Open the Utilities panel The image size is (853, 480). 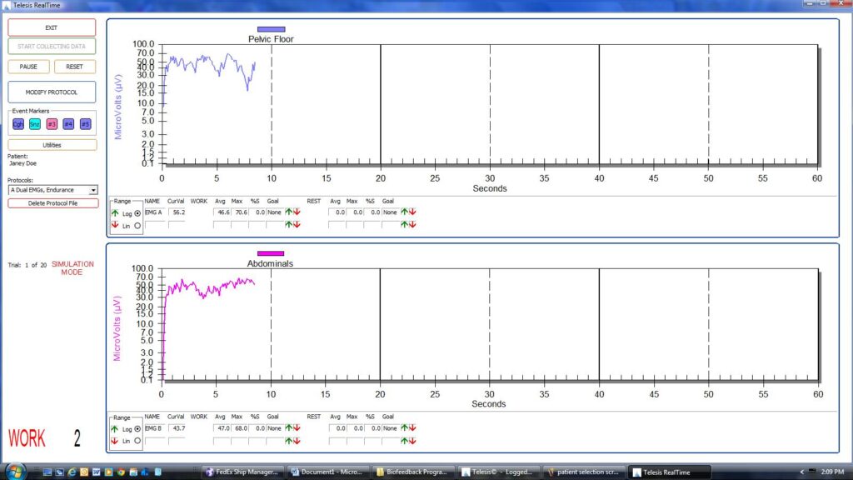pos(52,144)
